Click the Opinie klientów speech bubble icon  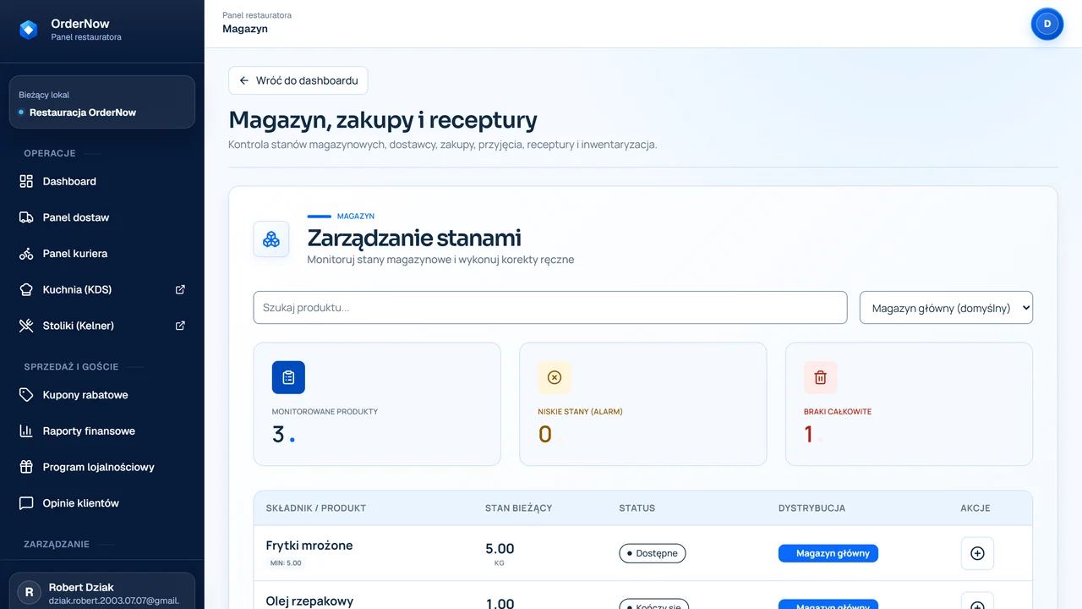(x=26, y=503)
